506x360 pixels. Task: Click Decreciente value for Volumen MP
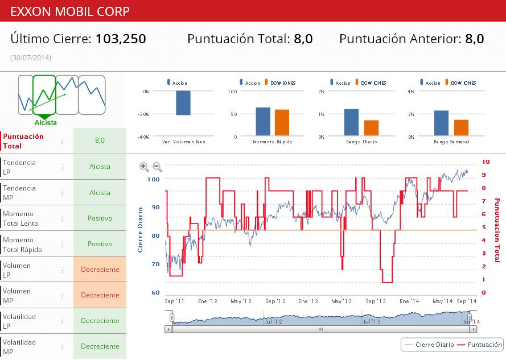[100, 295]
